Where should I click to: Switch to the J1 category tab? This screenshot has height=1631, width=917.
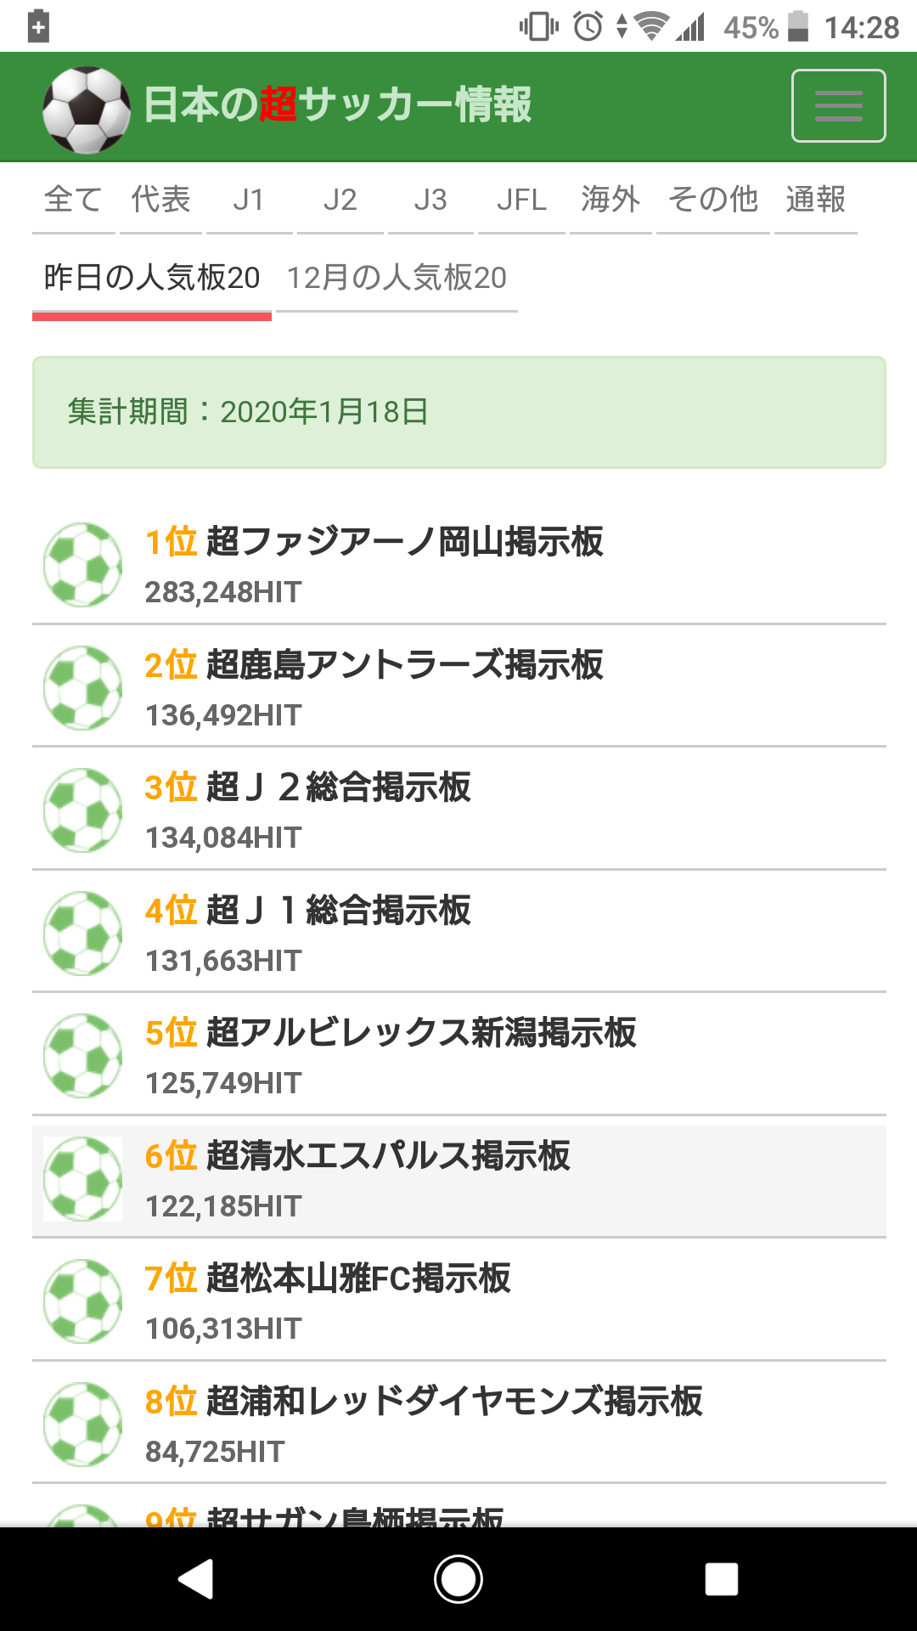pyautogui.click(x=249, y=200)
